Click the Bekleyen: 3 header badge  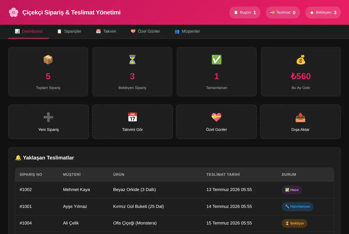click(x=323, y=12)
